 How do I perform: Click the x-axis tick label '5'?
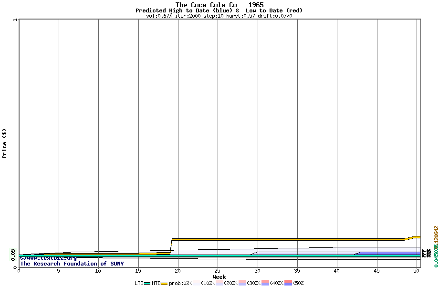(58, 271)
